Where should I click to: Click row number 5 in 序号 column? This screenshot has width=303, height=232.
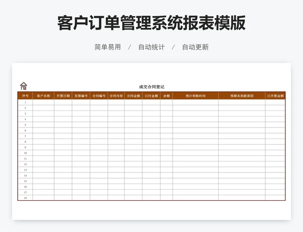coord(25,125)
